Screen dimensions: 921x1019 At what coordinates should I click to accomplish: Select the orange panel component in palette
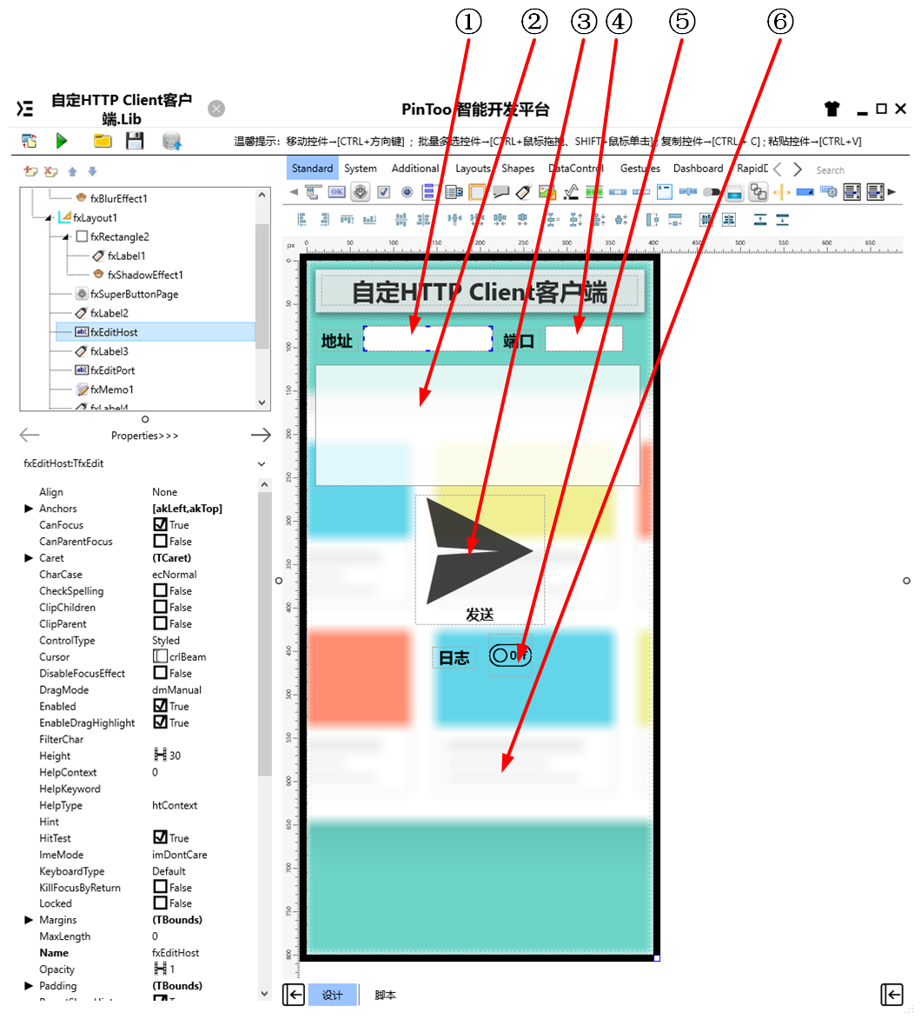pos(477,191)
